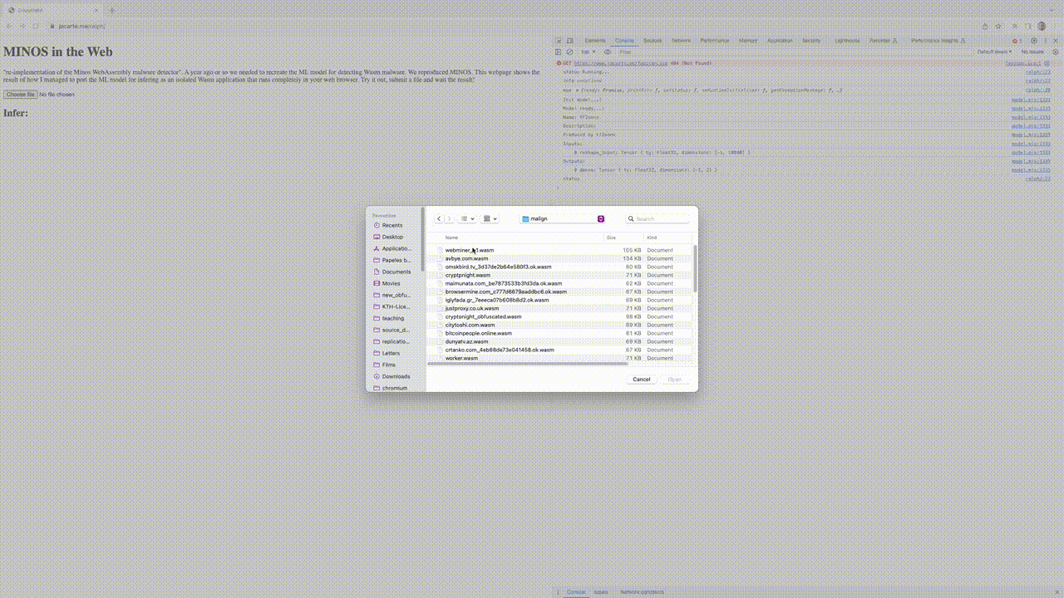Open the list view options menu
Viewport: 1064px width, 598px height.
tap(467, 219)
